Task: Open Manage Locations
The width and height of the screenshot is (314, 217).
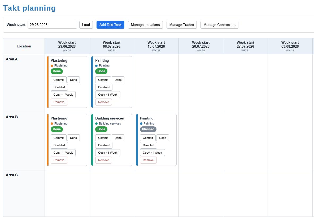Action: [x=145, y=25]
